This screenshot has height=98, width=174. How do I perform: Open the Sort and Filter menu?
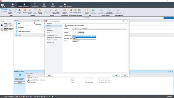10,11
